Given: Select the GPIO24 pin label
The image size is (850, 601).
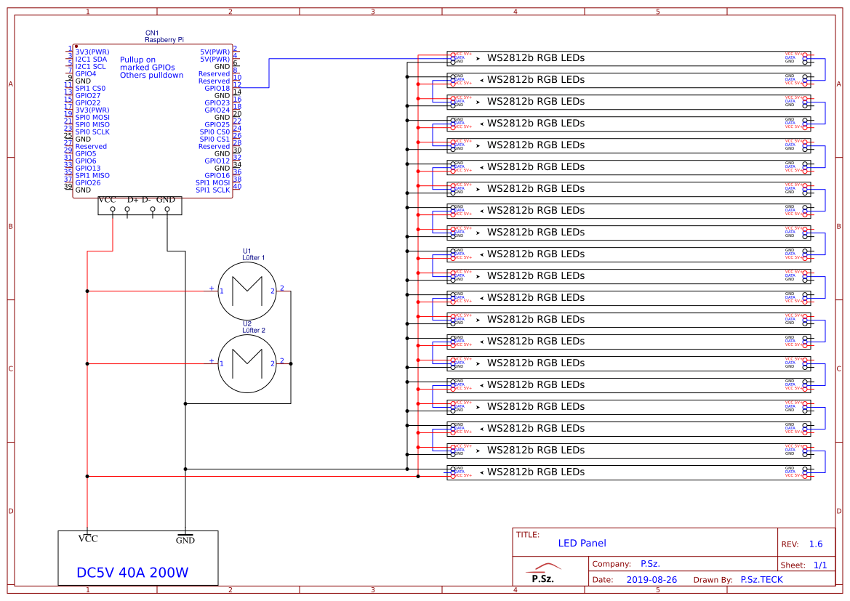Looking at the screenshot, I should coord(217,110).
